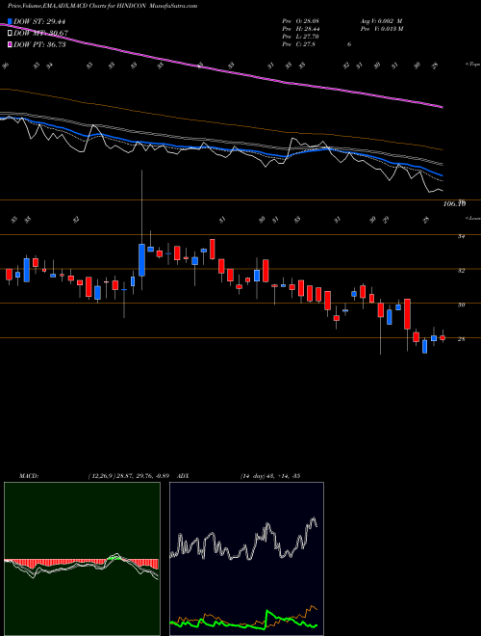Click the blue DOW ST legend swatch
Viewport: 481px width, 636px height.
click(x=10, y=21)
